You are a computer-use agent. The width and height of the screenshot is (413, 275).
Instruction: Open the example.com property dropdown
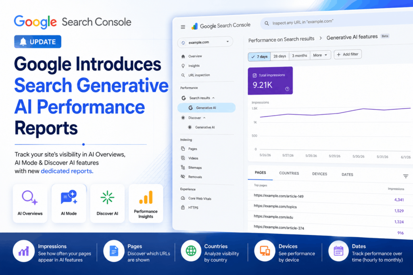(205, 42)
